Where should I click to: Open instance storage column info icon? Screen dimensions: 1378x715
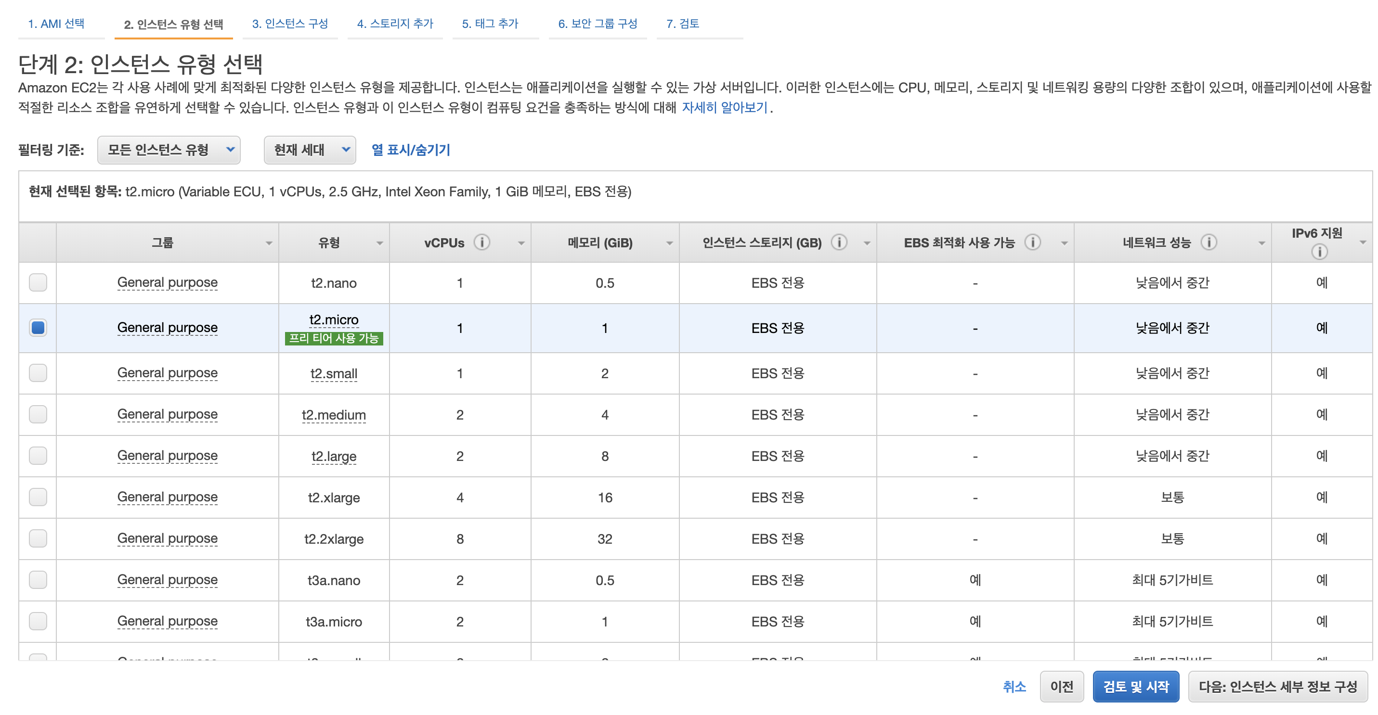(x=839, y=243)
